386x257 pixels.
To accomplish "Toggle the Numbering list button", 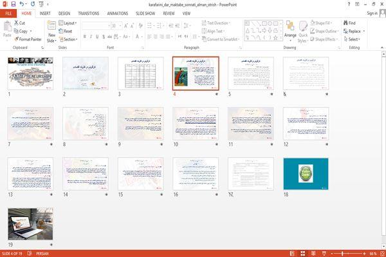I will point(159,26).
